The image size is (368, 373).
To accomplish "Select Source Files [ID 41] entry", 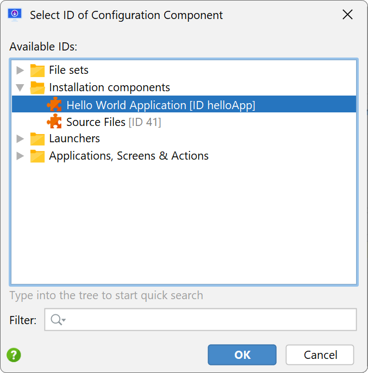I will (114, 122).
